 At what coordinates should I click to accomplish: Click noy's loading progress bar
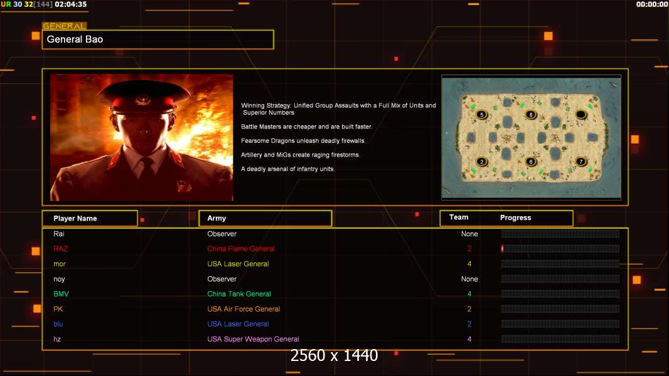(560, 279)
